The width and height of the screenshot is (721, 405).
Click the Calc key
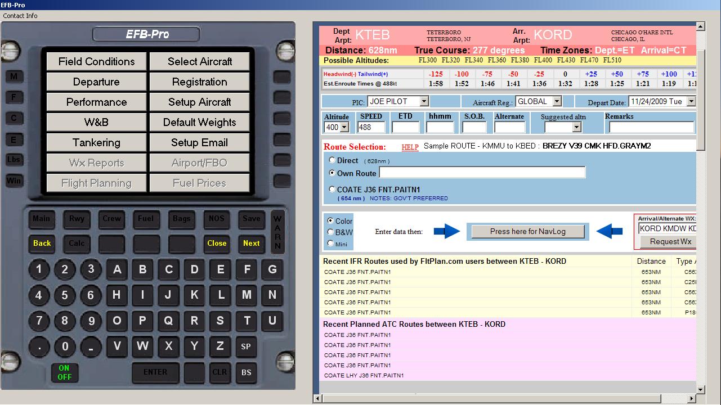click(77, 244)
